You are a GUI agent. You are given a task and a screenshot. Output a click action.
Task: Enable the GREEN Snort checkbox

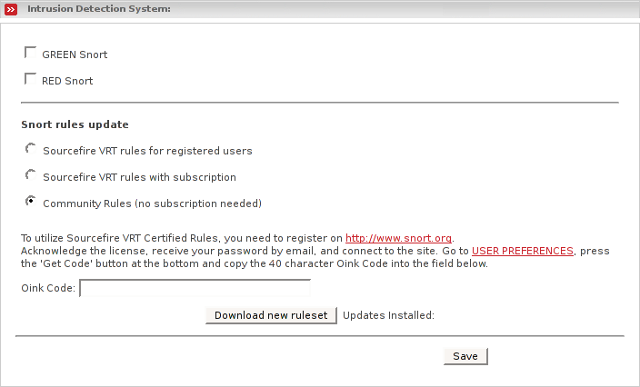[x=30, y=53]
